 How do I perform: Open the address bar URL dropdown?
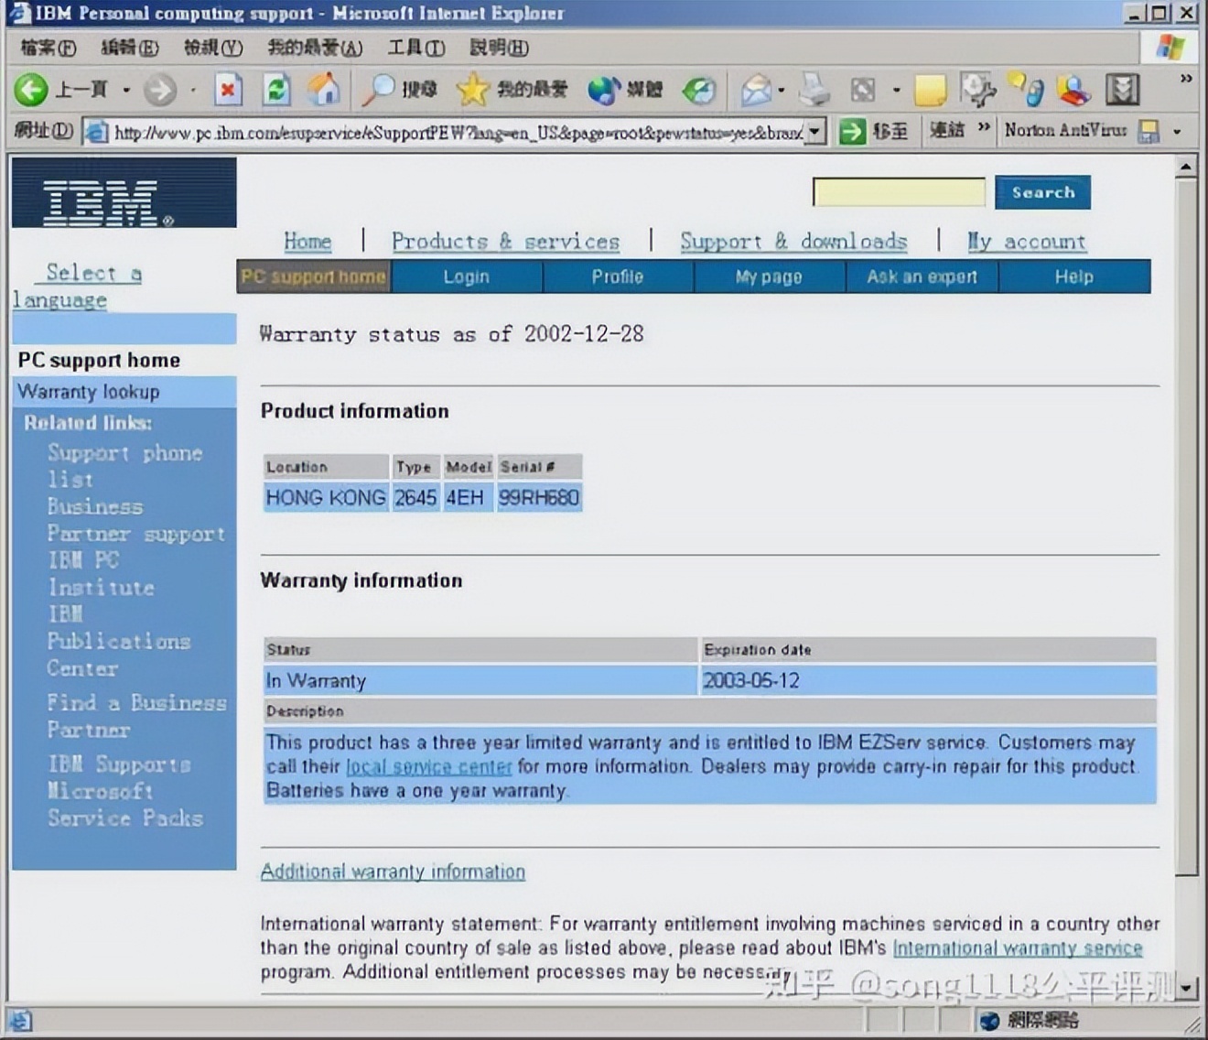pyautogui.click(x=815, y=132)
